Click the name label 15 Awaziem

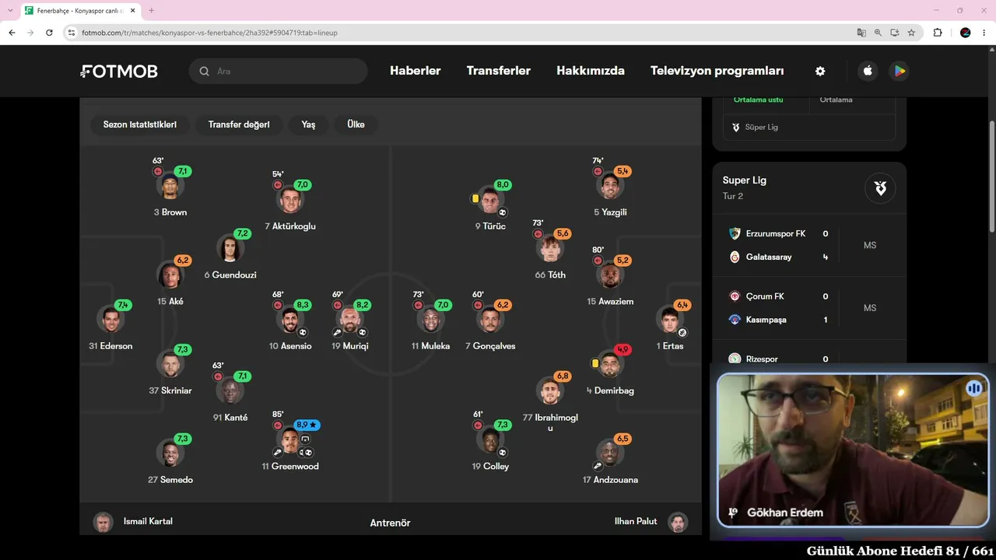point(610,302)
